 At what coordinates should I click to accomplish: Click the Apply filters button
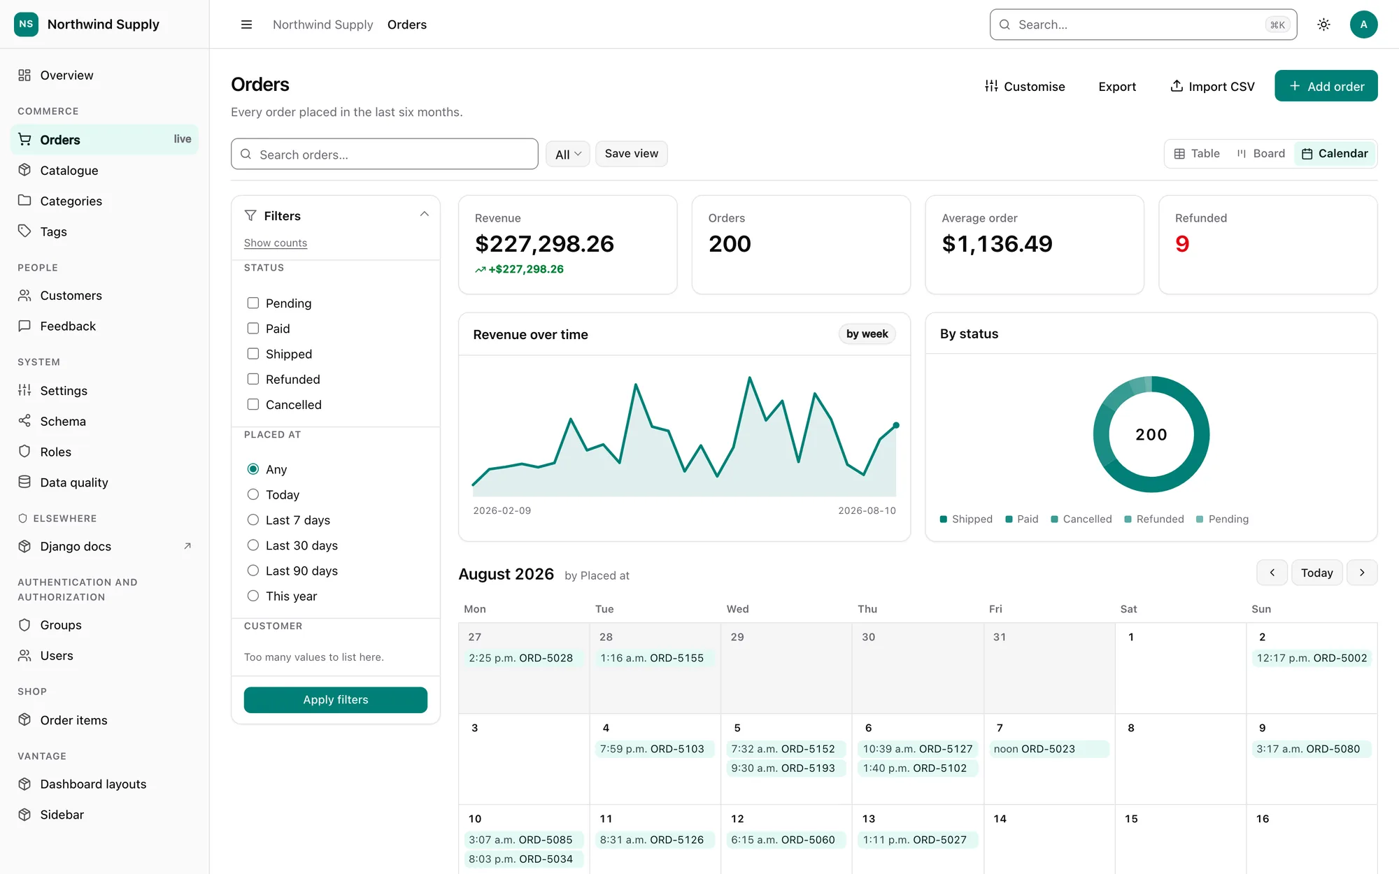pos(336,700)
